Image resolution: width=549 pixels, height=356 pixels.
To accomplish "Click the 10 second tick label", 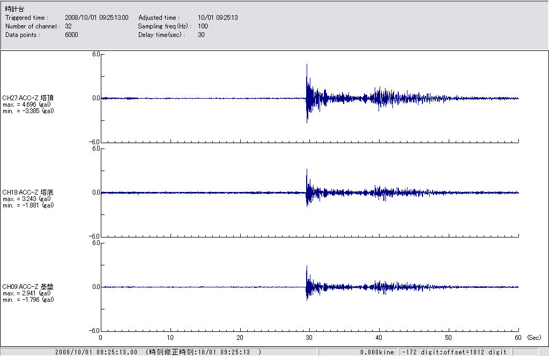I will (170, 338).
